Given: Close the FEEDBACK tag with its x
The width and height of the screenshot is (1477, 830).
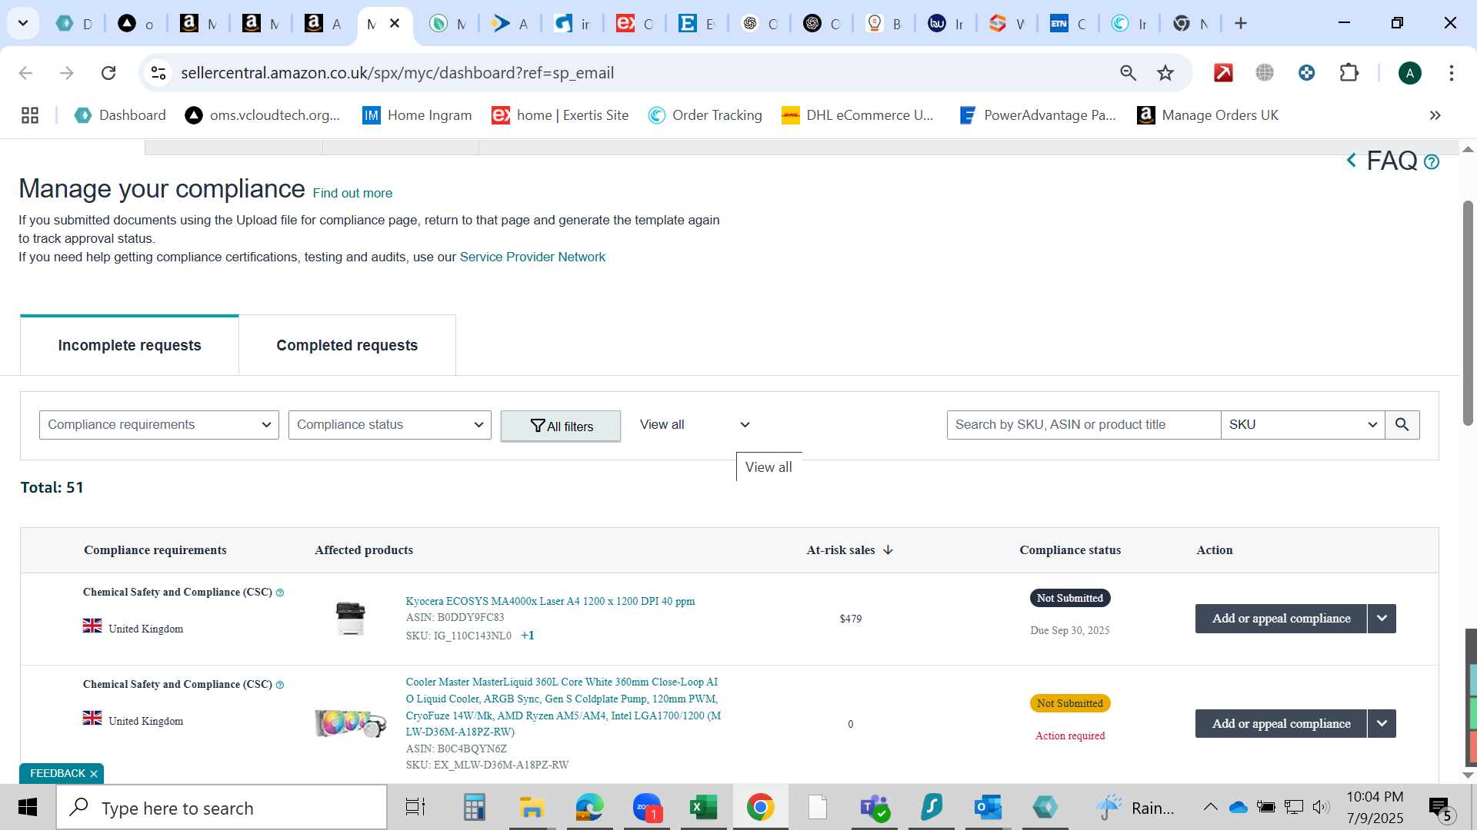Looking at the screenshot, I should (94, 774).
